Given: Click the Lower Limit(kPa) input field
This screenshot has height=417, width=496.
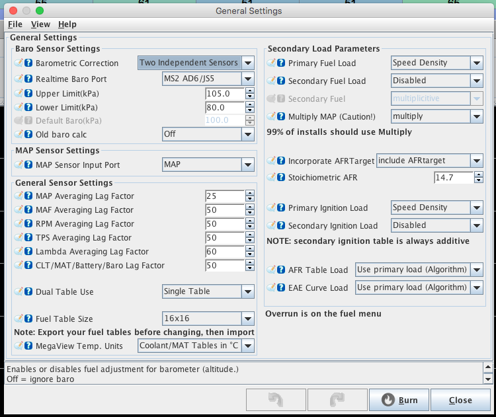Looking at the screenshot, I should click(224, 107).
